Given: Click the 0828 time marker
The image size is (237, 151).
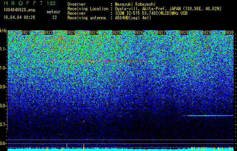Looking at the screenshot, I should pyautogui.click(x=184, y=32).
